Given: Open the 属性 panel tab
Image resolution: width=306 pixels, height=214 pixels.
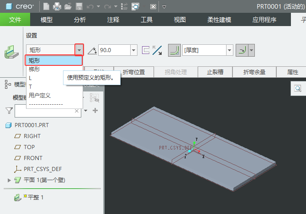Looking at the screenshot, I should point(293,72).
